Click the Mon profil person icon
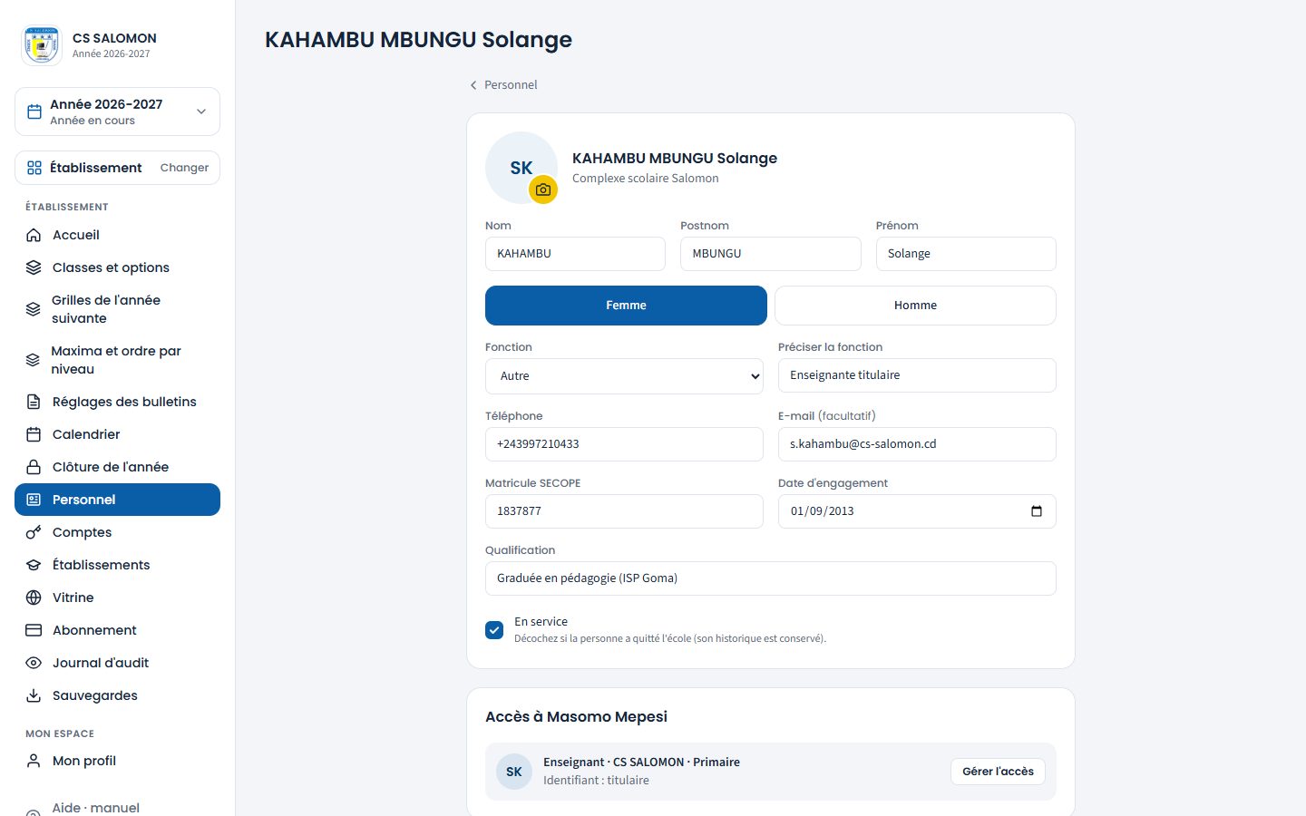 pos(34,761)
